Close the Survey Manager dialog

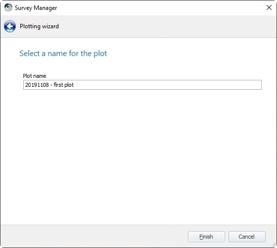(x=269, y=7)
